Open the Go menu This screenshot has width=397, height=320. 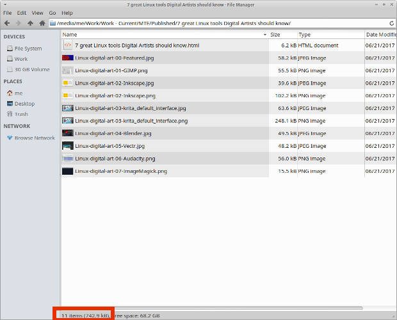point(53,13)
